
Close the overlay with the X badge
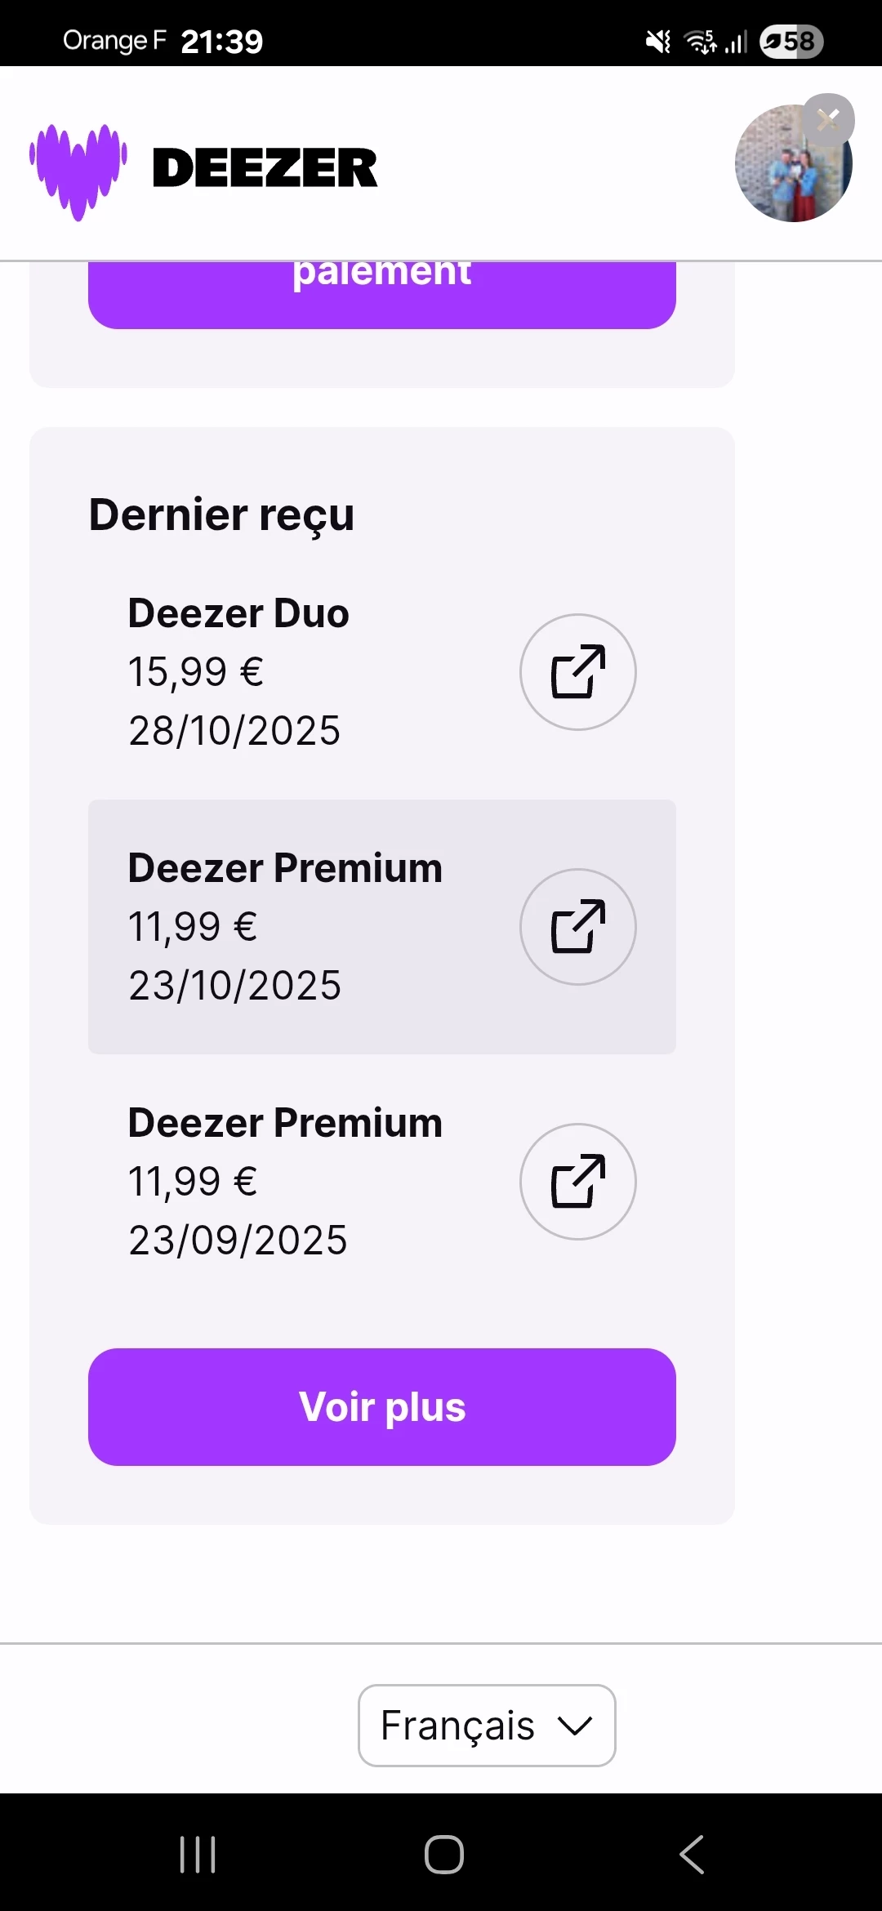point(828,120)
